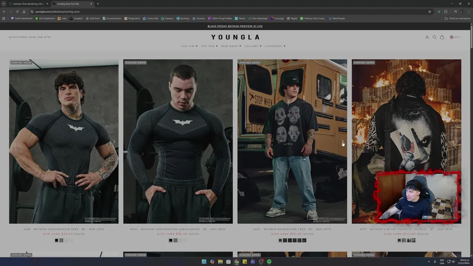Viewport: 473px width, 266px height.
Task: Select first swatch under Batman Rhinestone Tees
Action: (280, 241)
